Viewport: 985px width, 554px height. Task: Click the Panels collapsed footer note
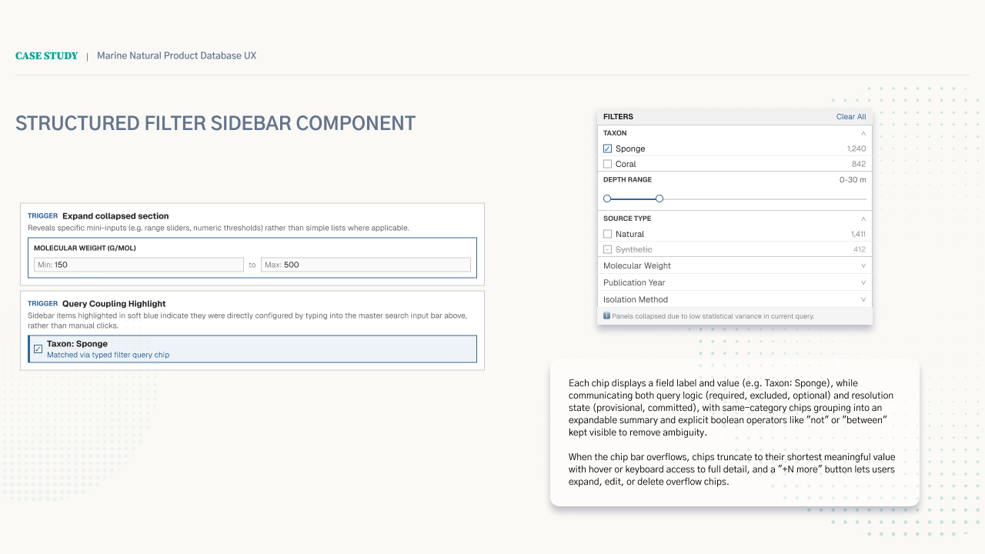[713, 316]
